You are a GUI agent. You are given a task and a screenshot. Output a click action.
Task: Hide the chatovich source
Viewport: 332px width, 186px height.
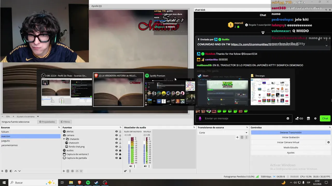click(x=116, y=143)
